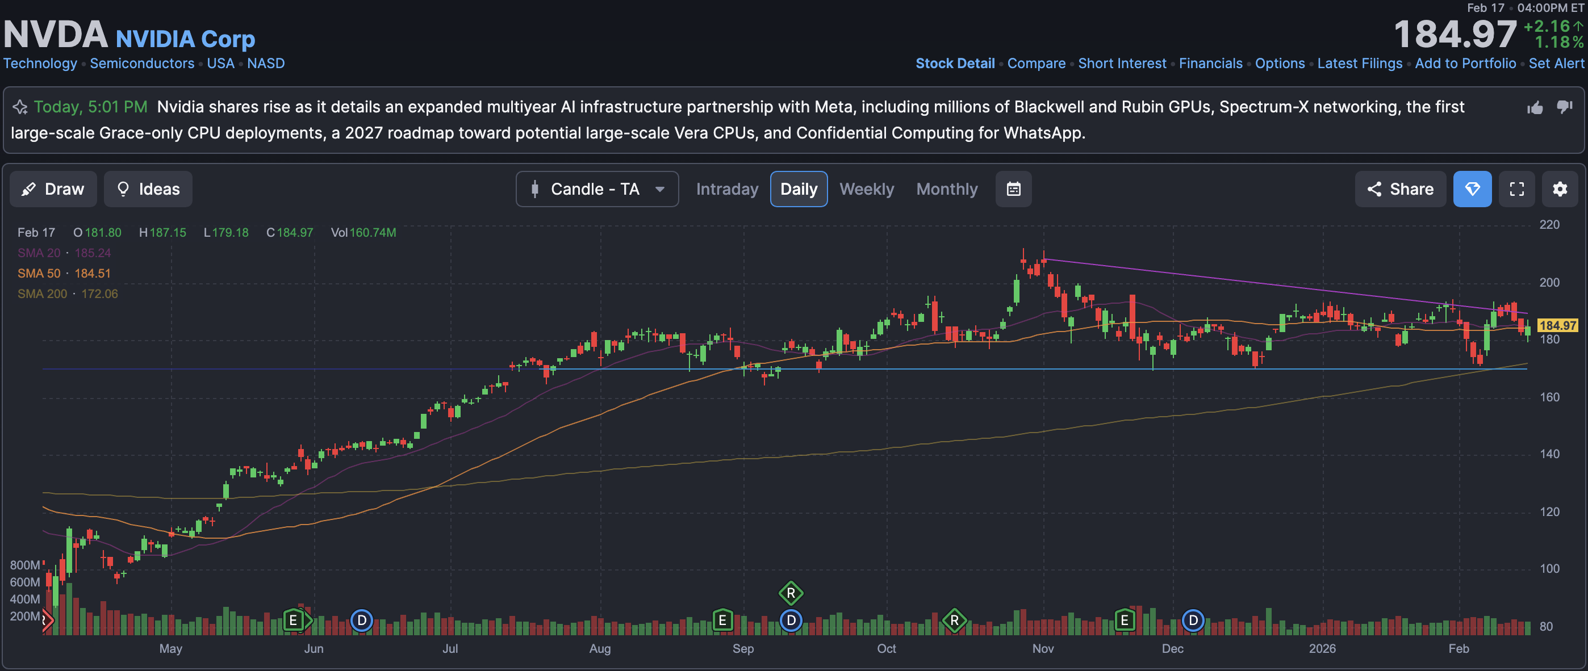Screen dimensions: 1588x671
Task: Click the star icon beside news headline
Action: pos(20,107)
